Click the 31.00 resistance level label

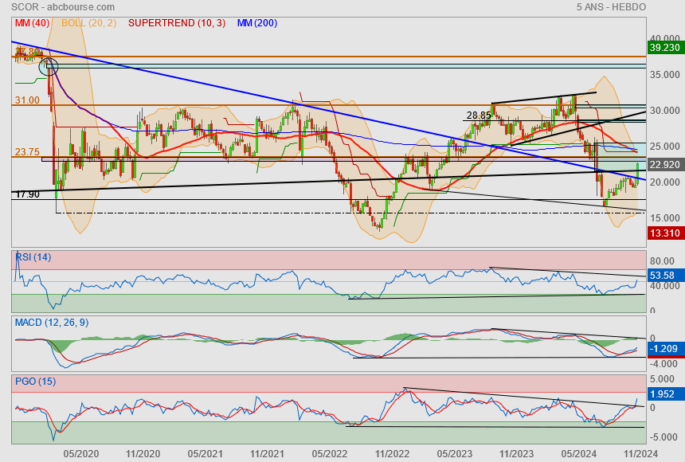pos(27,100)
